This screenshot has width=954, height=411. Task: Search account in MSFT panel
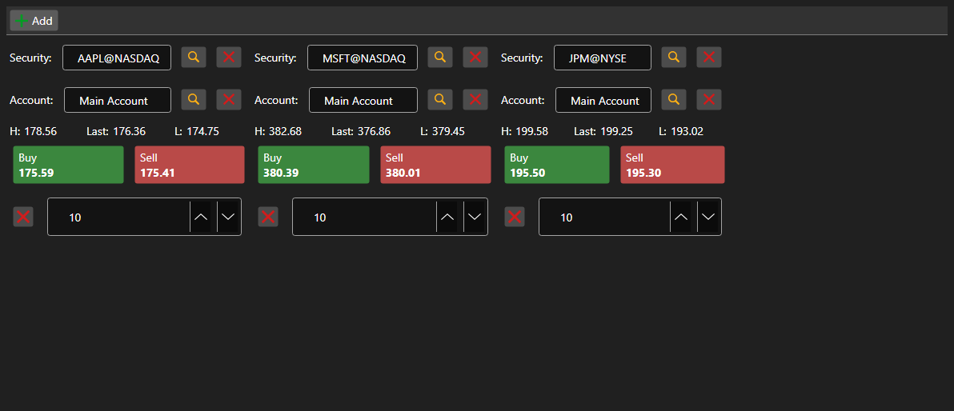[440, 100]
